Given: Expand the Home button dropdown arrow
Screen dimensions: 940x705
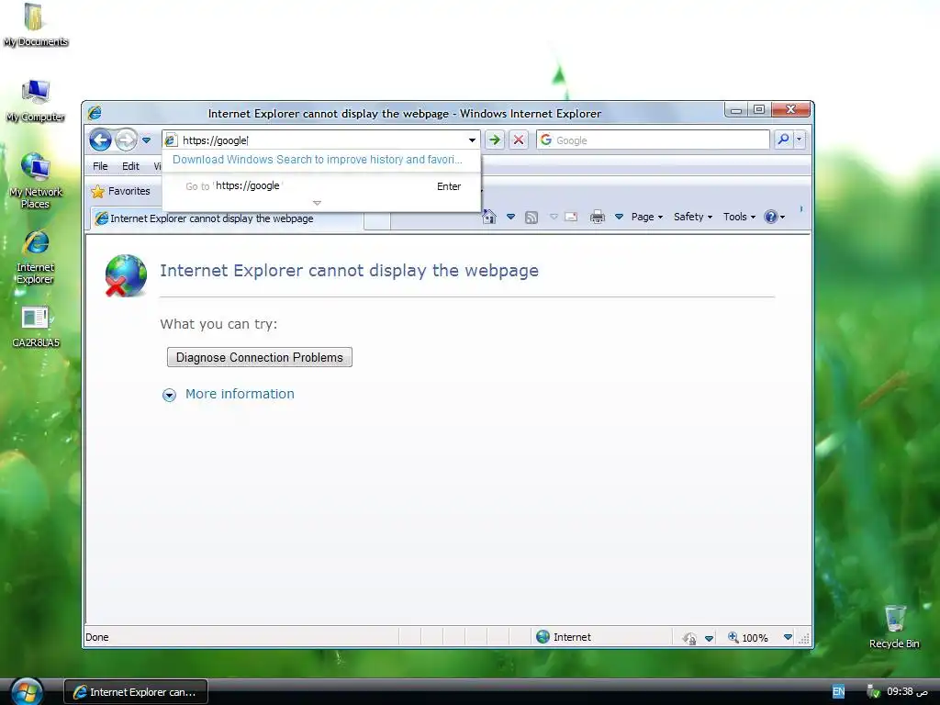Looking at the screenshot, I should 510,217.
